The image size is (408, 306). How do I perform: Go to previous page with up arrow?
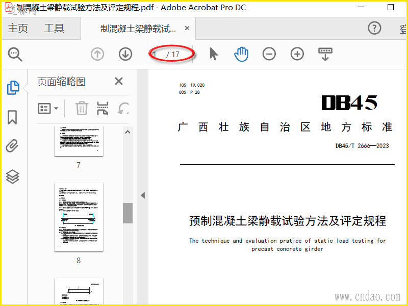point(97,54)
